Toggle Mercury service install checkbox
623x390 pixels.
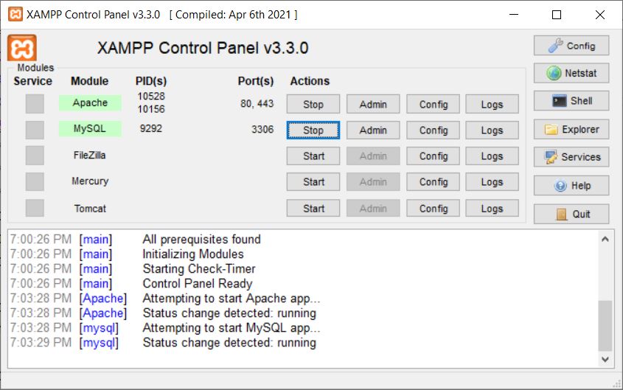35,181
